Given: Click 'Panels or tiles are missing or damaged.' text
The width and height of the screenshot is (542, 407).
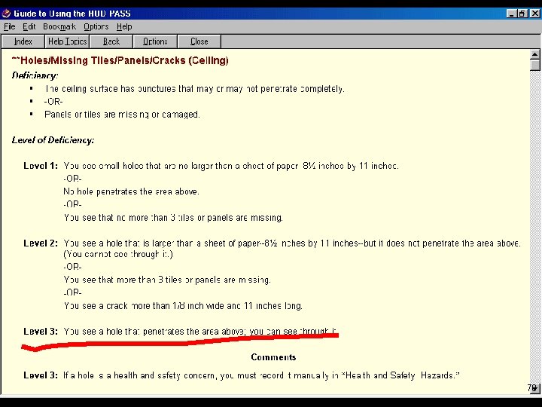Looking at the screenshot, I should pos(122,115).
